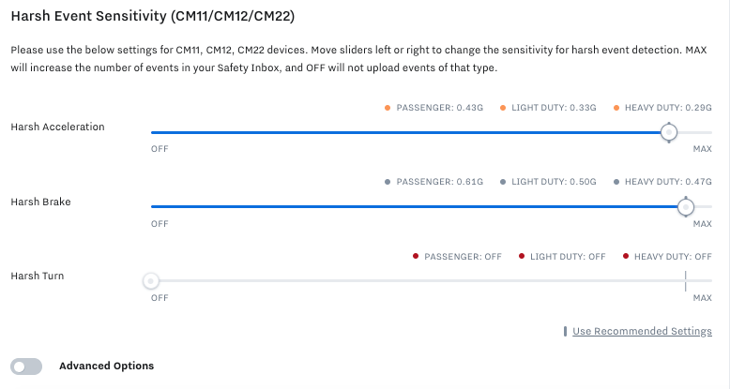
Task: Click the LIGHT DUTY: 0.50G legend text
Action: (x=554, y=182)
